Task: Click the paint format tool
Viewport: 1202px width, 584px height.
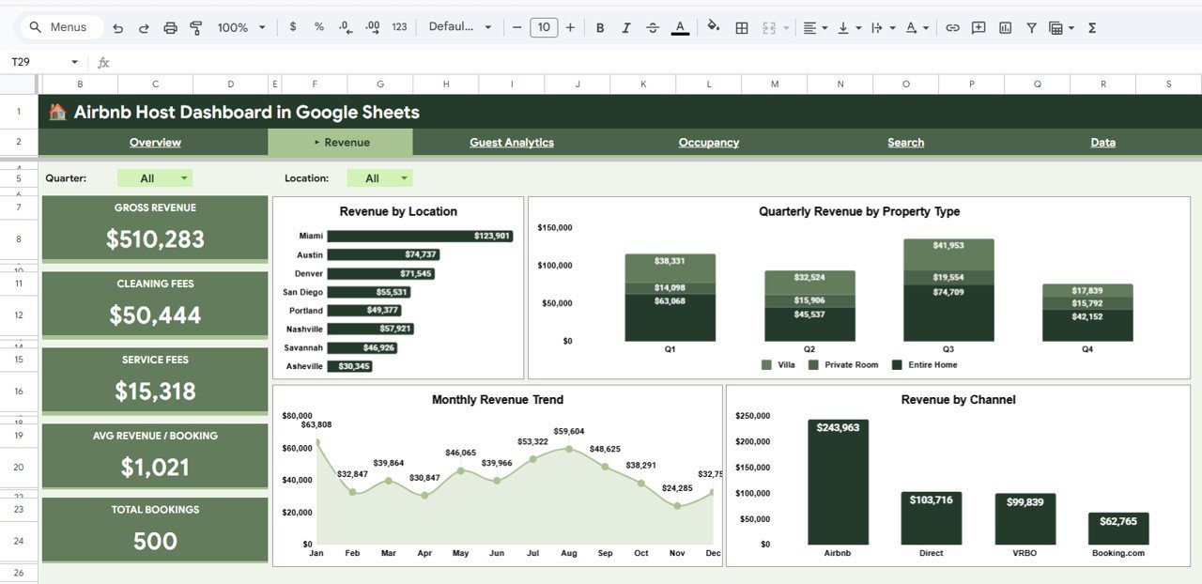Action: 196,27
